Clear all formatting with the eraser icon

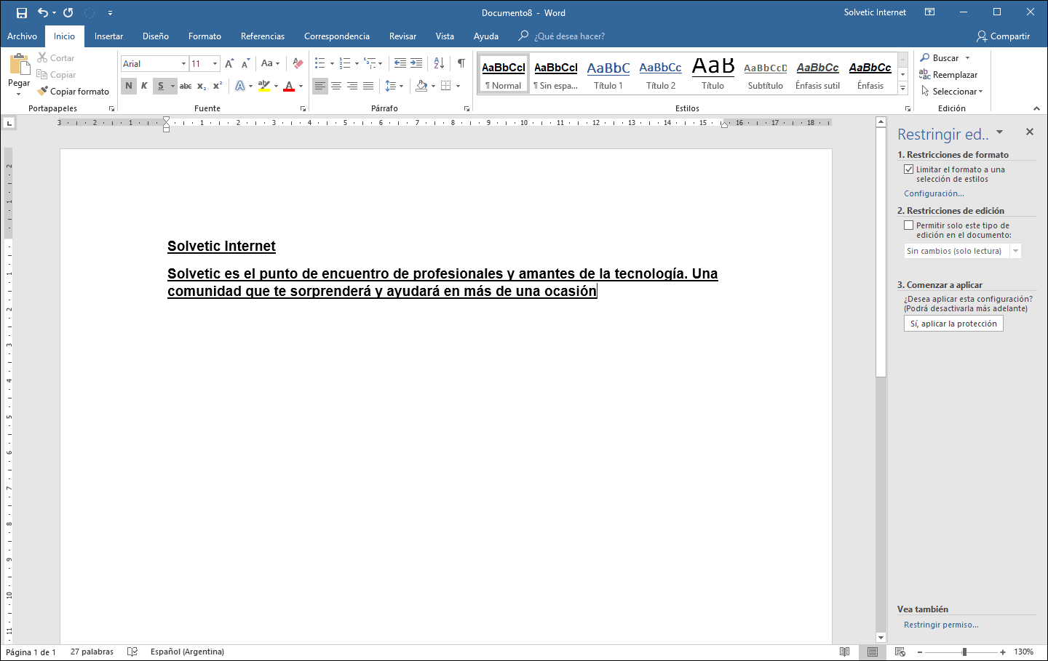(x=298, y=63)
